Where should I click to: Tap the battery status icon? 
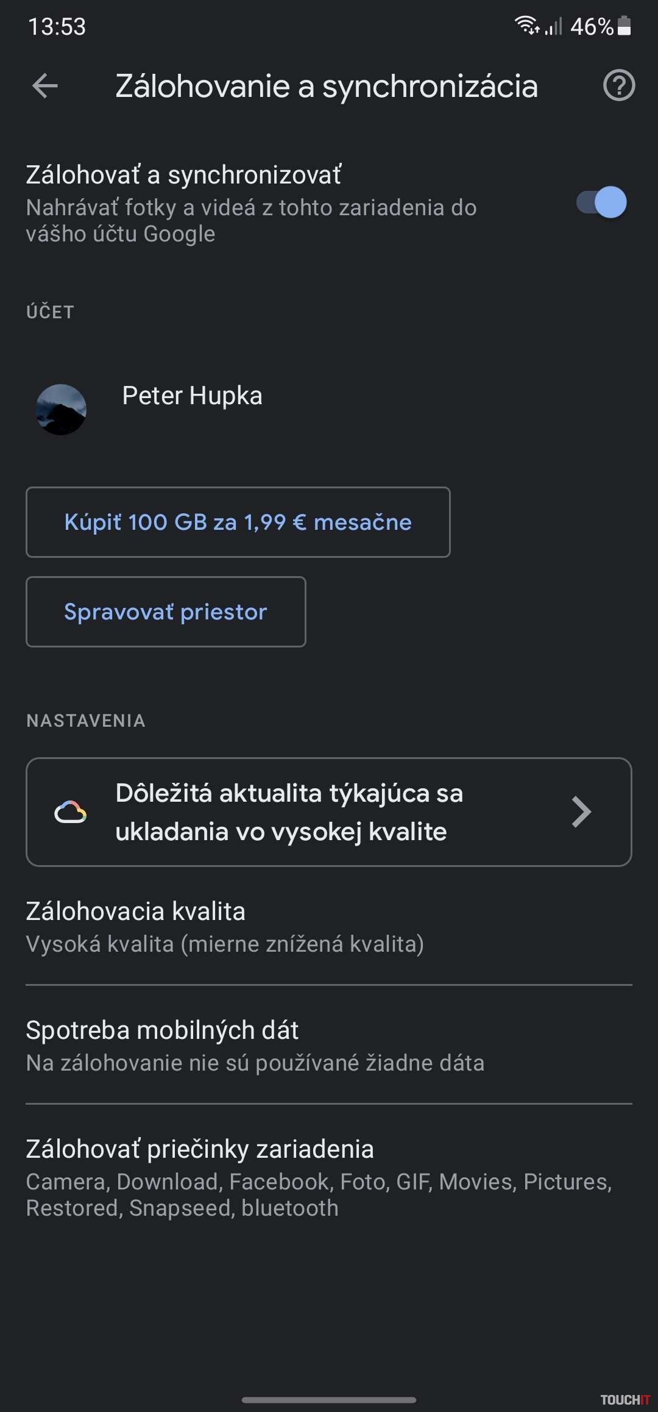624,26
